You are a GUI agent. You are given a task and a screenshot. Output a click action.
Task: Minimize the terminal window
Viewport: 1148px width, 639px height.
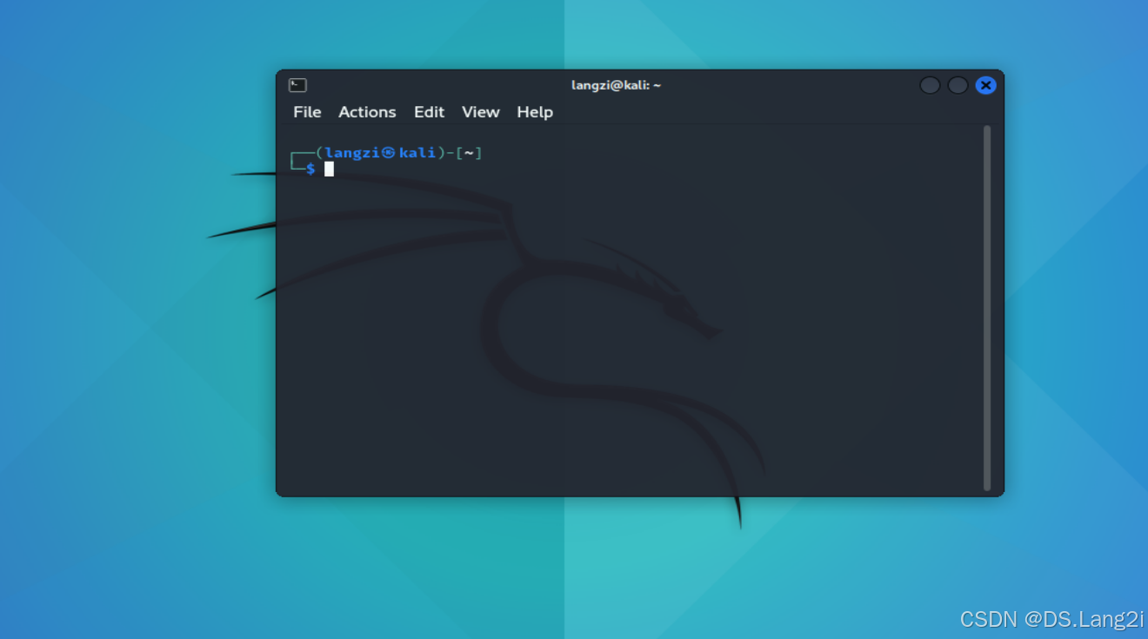[930, 85]
